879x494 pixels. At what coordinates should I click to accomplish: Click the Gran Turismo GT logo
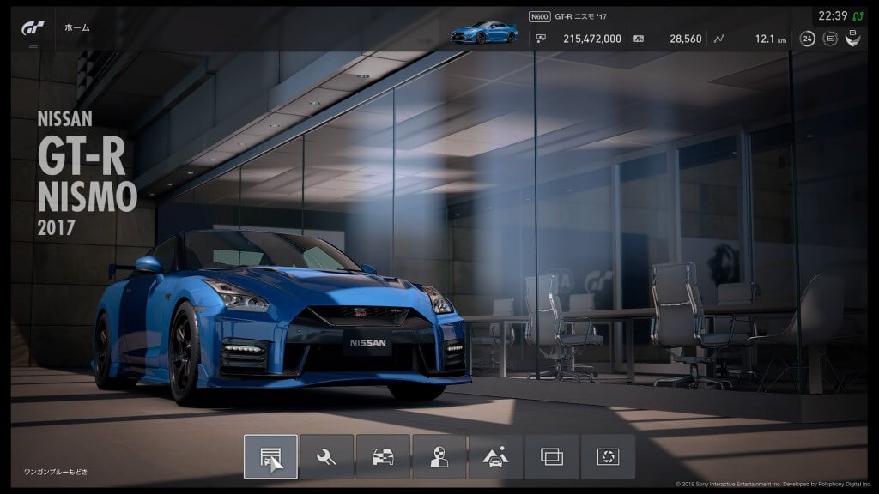pos(33,27)
